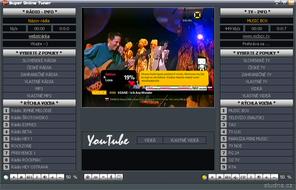Select quick dial TELEVÍZO (NAUTIK)
The width and height of the screenshot is (296, 190).
click(257, 118)
